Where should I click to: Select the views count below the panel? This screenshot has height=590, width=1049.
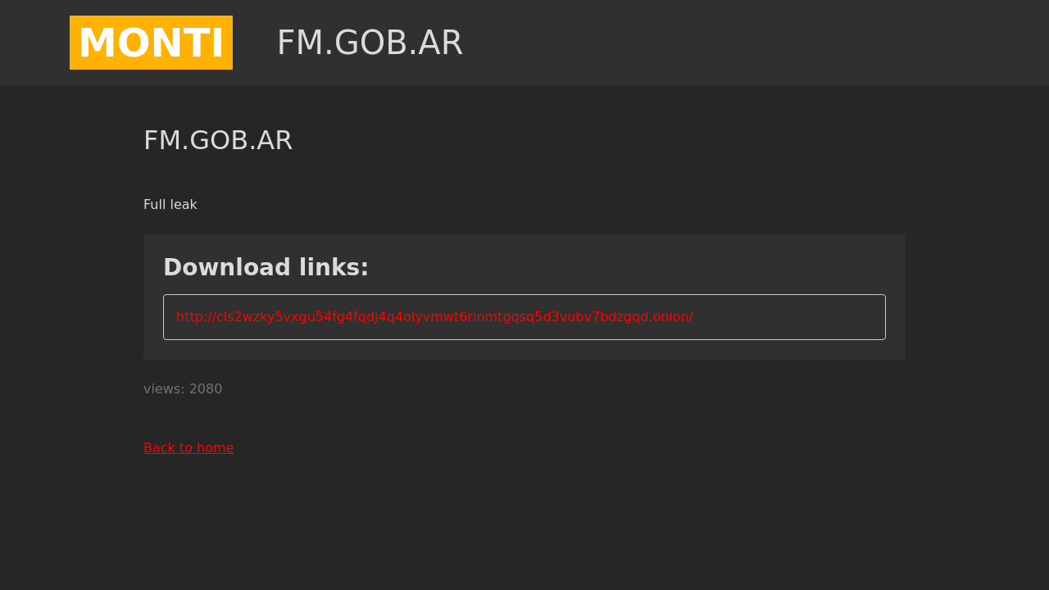183,389
